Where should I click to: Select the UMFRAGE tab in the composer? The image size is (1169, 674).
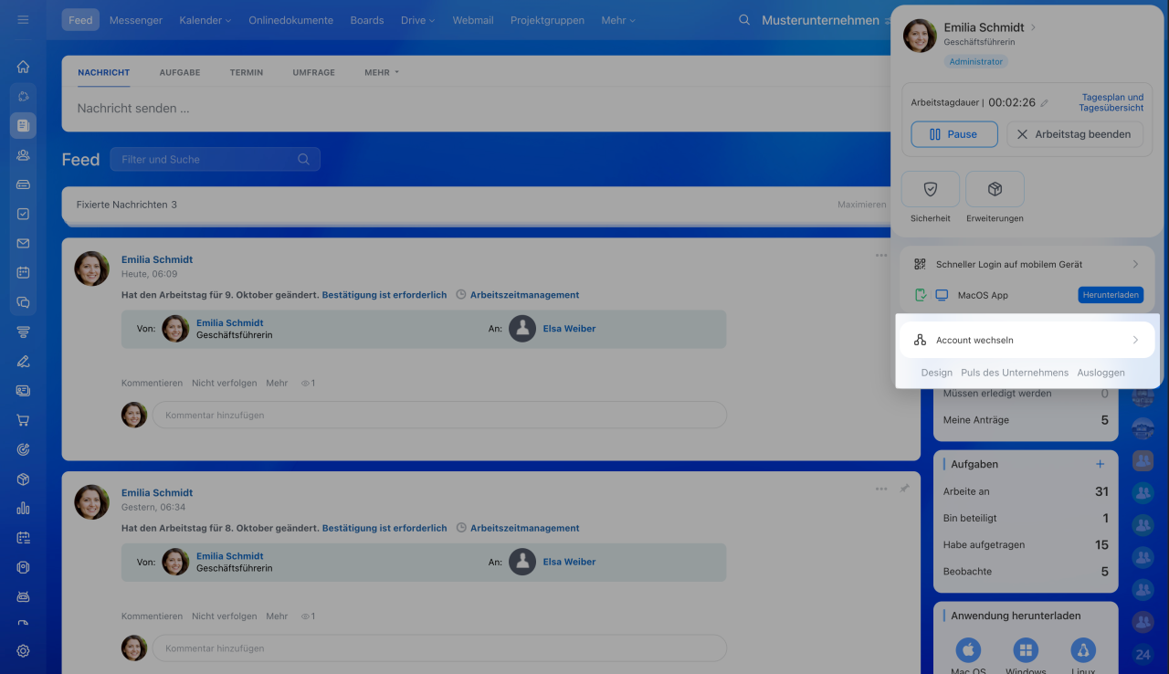(x=313, y=72)
